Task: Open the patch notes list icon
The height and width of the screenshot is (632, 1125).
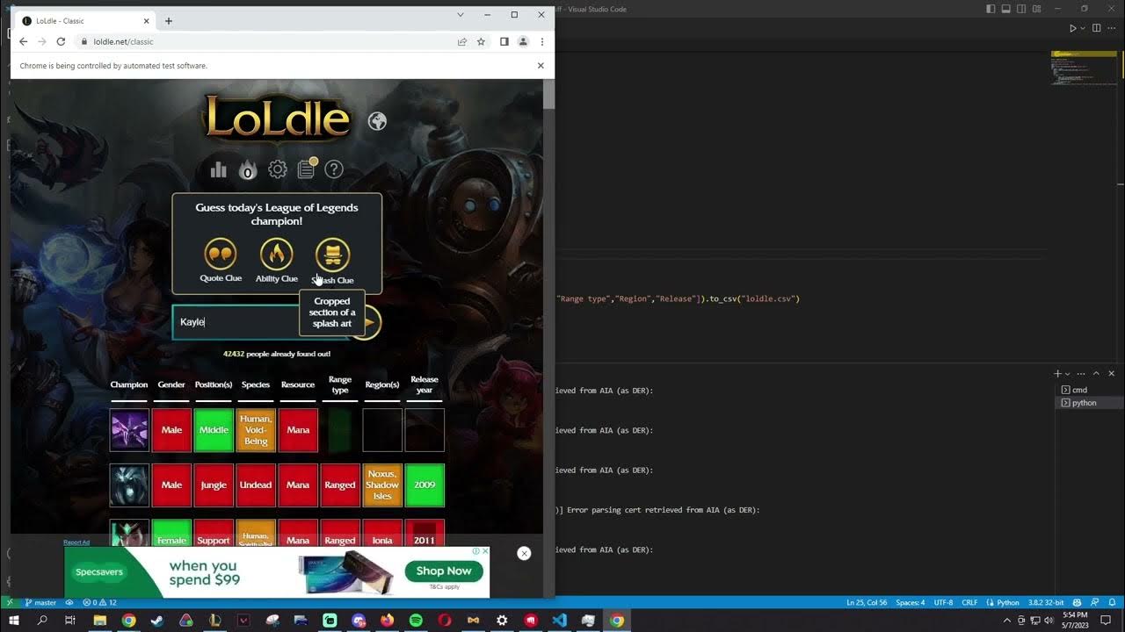Action: pyautogui.click(x=307, y=169)
